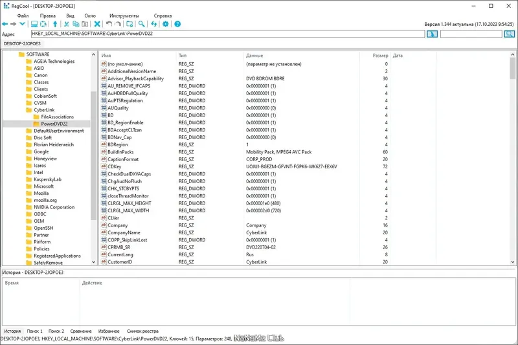
Task: Go forward with the right arrow toolbar icon
Action: [13, 24]
